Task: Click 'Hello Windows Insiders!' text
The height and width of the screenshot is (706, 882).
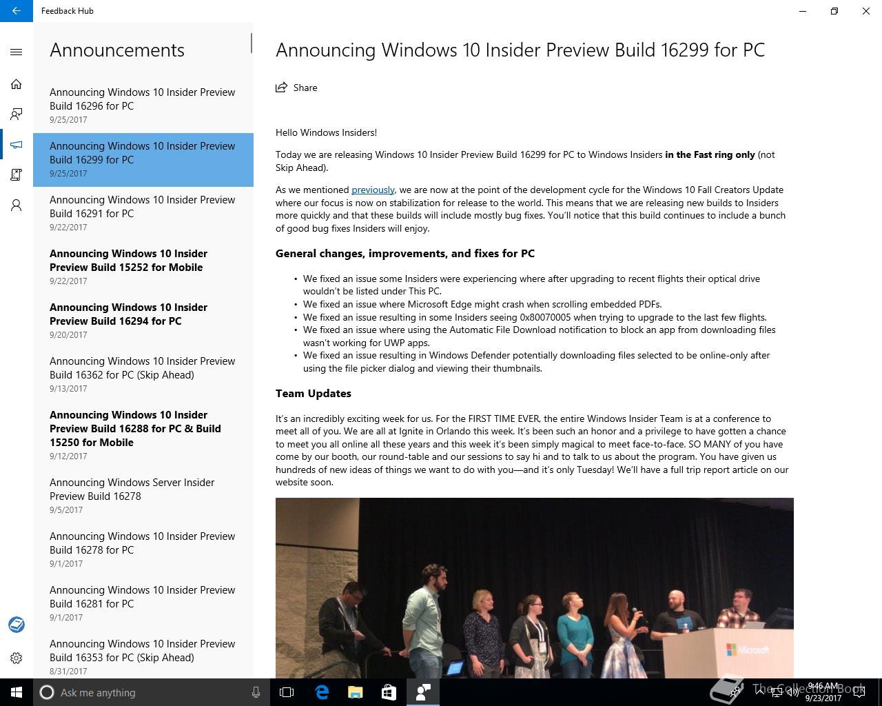Action: 326,132
